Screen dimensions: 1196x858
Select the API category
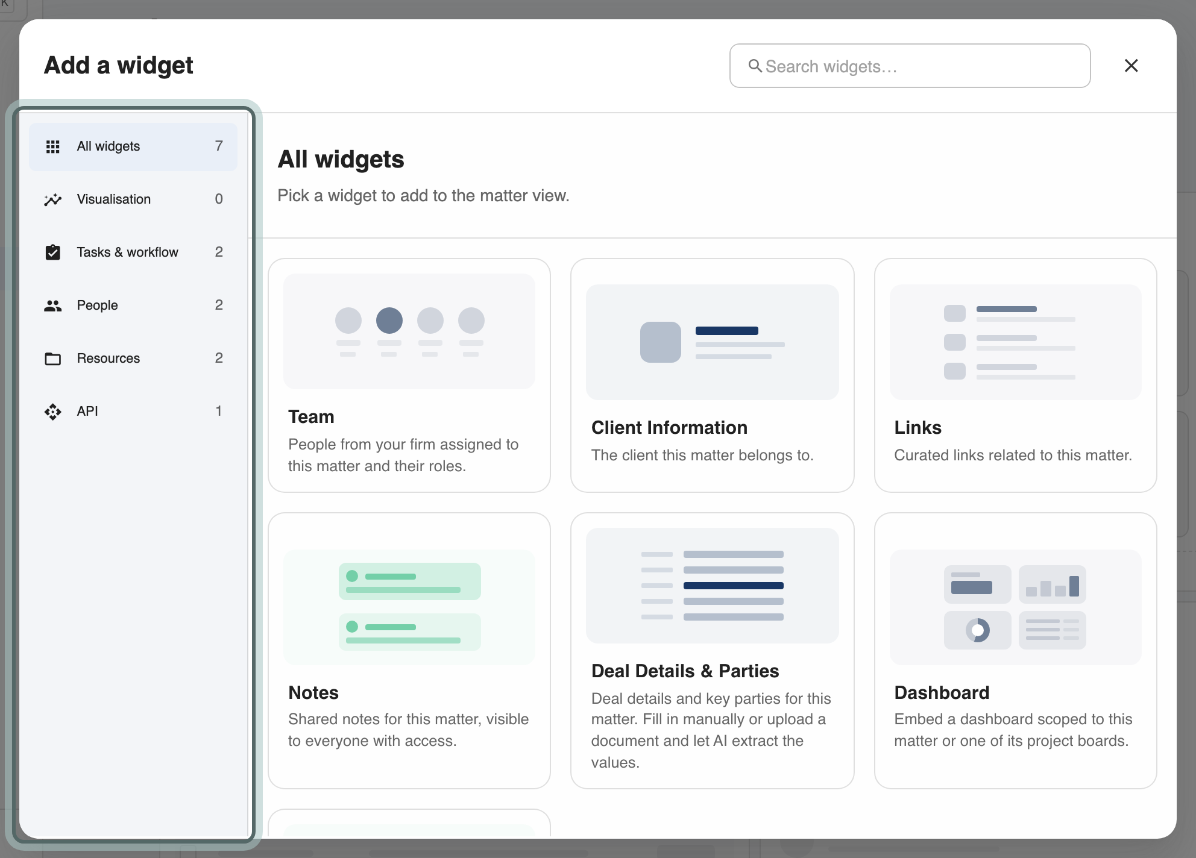[133, 412]
